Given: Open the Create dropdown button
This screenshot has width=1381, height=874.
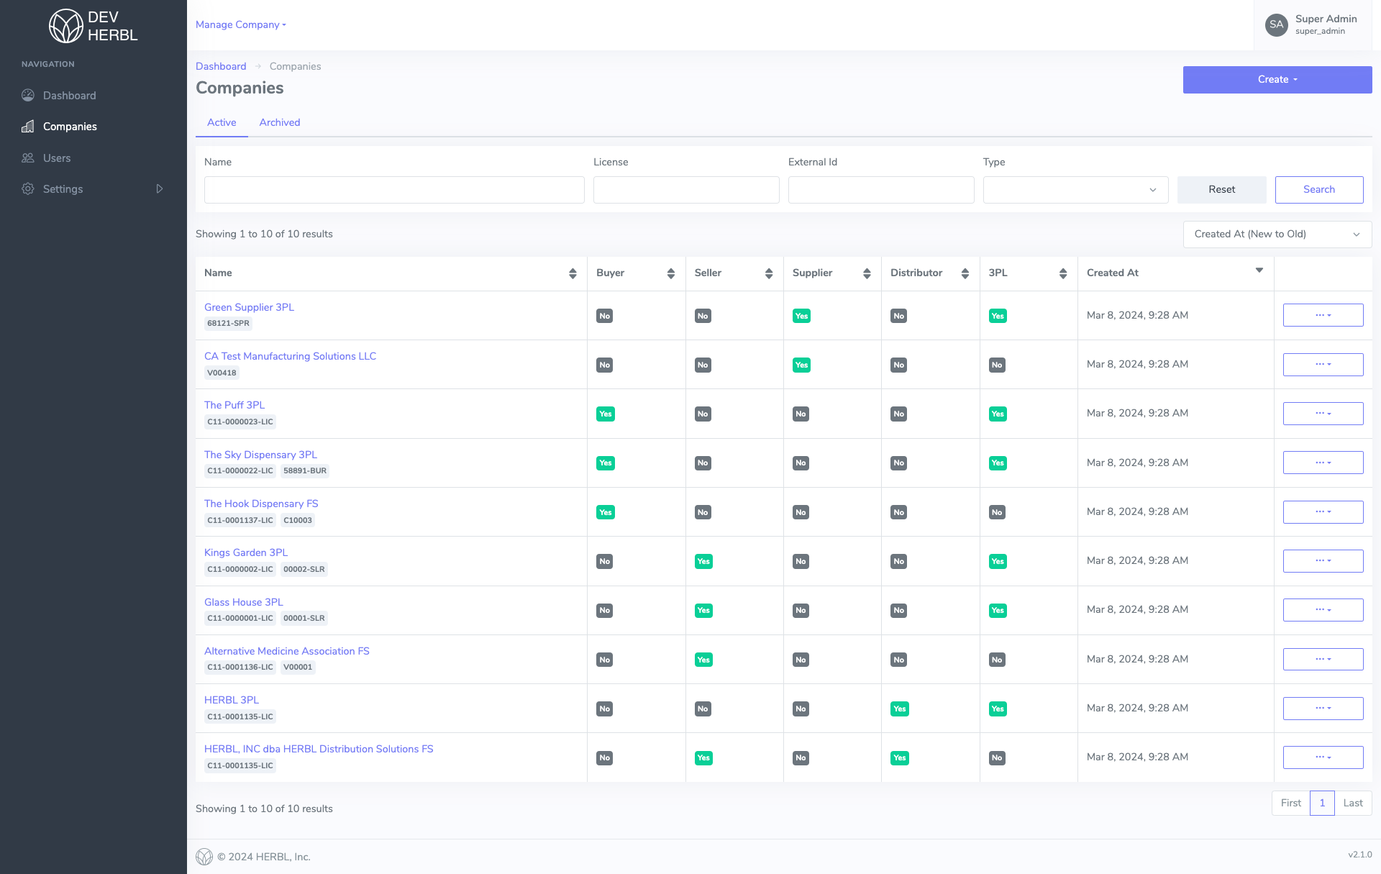Looking at the screenshot, I should pyautogui.click(x=1277, y=80).
